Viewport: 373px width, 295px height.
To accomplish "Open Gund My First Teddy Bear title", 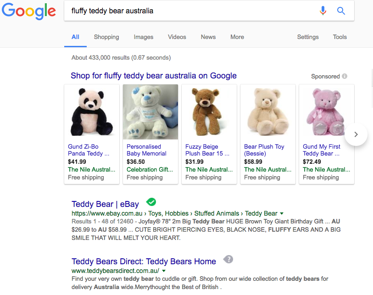I will (x=321, y=150).
